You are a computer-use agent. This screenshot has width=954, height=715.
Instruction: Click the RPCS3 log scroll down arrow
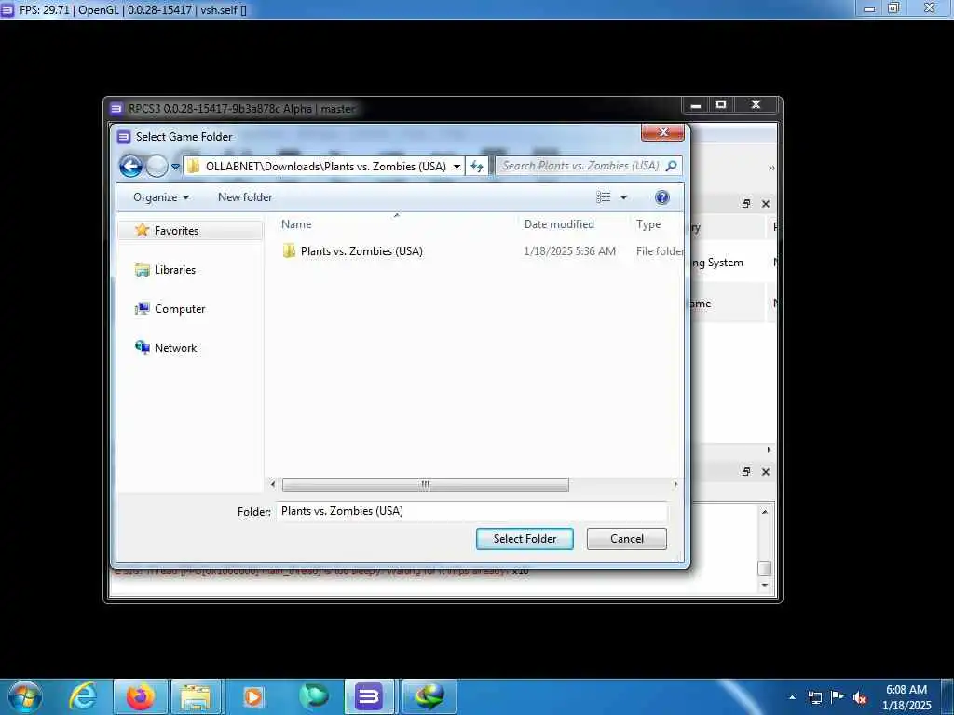tap(765, 585)
